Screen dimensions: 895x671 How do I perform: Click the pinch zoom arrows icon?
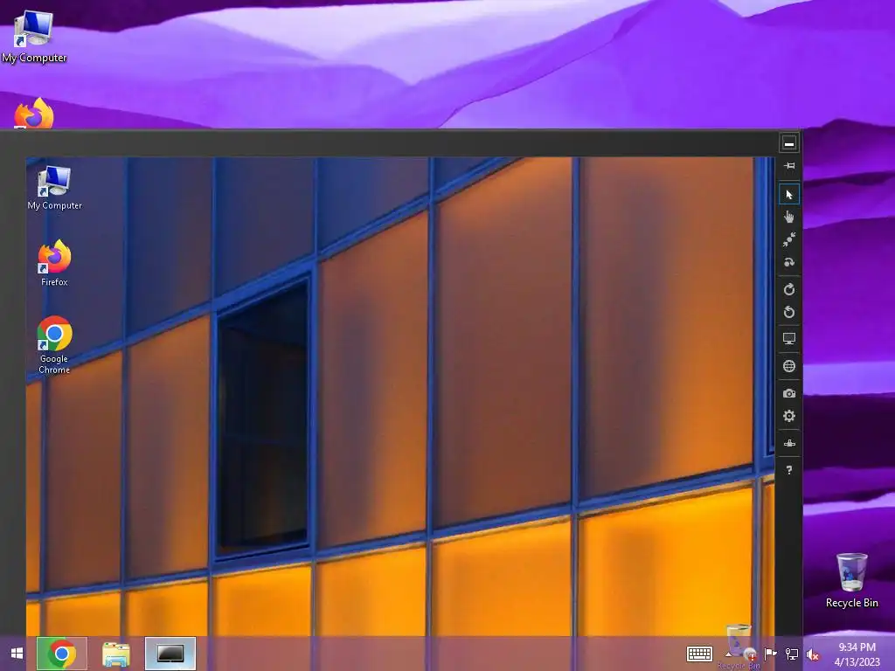point(789,239)
